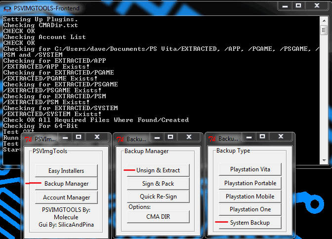Image resolution: width=332 pixels, height=239 pixels.
Task: Maximize the Backup Manager window
Action: tap(170, 137)
